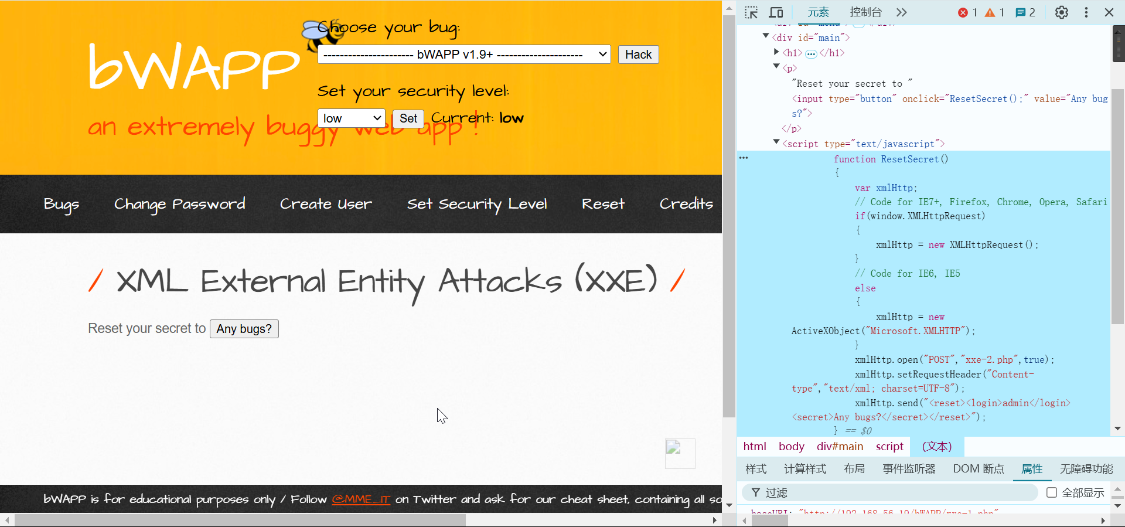Expand the h1 element node

[x=776, y=52]
